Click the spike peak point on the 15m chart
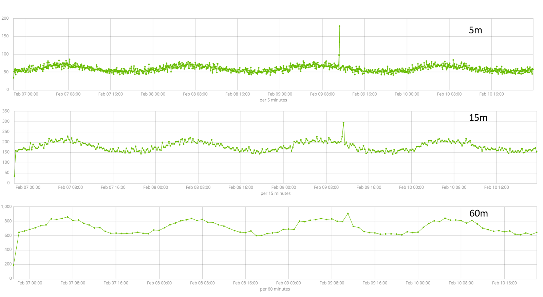The height and width of the screenshot is (297, 543). 343,123
